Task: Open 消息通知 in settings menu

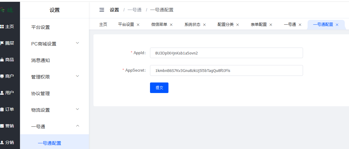Action: (41, 60)
